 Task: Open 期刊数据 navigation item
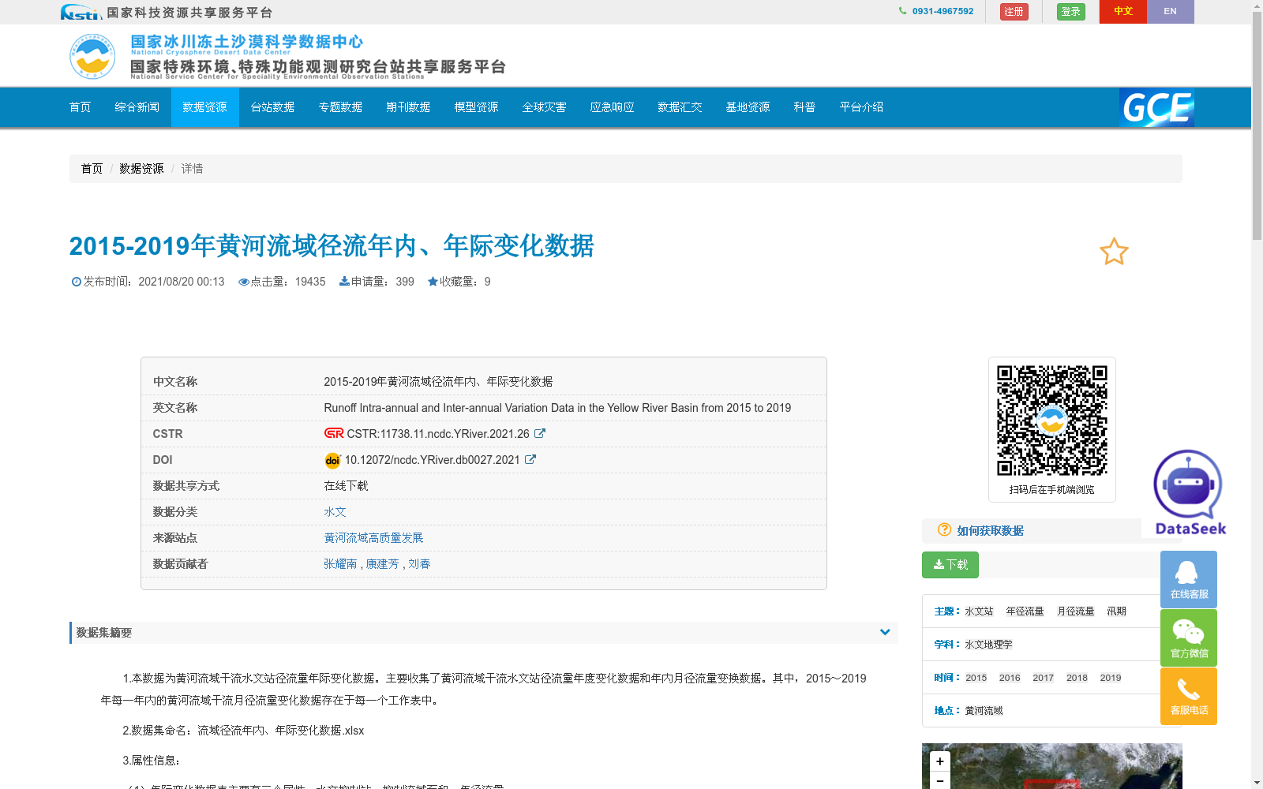pos(409,107)
